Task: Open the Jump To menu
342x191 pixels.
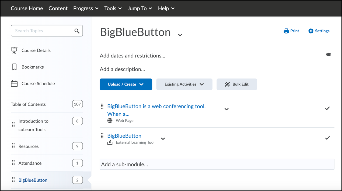Action: (139, 8)
